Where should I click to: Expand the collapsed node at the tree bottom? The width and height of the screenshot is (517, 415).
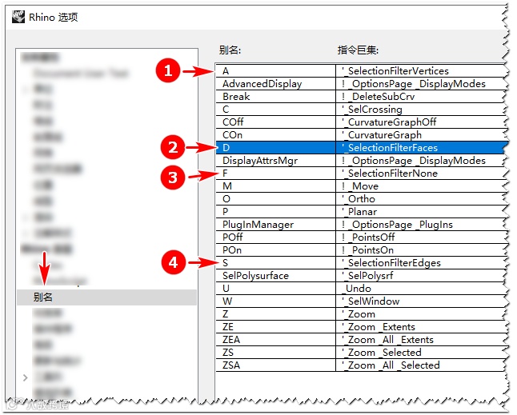pos(25,377)
